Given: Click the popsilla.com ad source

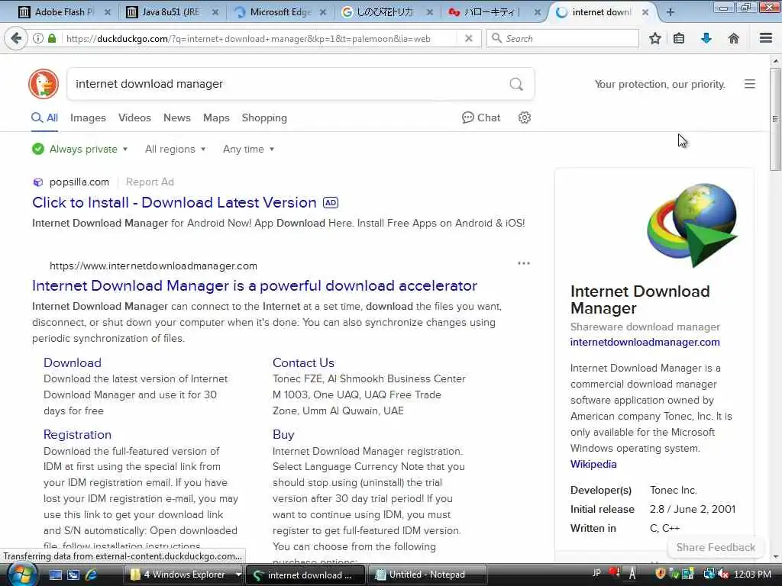Looking at the screenshot, I should 79,182.
